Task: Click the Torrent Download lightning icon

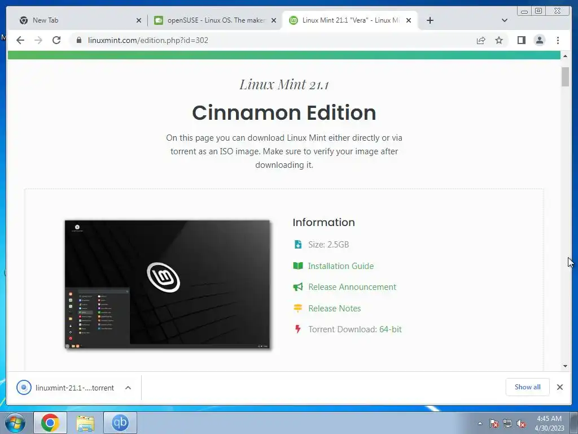Action: (x=298, y=329)
